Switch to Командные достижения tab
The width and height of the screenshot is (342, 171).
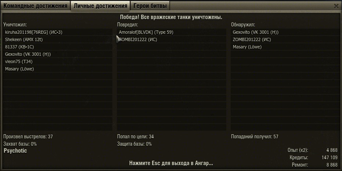tap(35, 6)
